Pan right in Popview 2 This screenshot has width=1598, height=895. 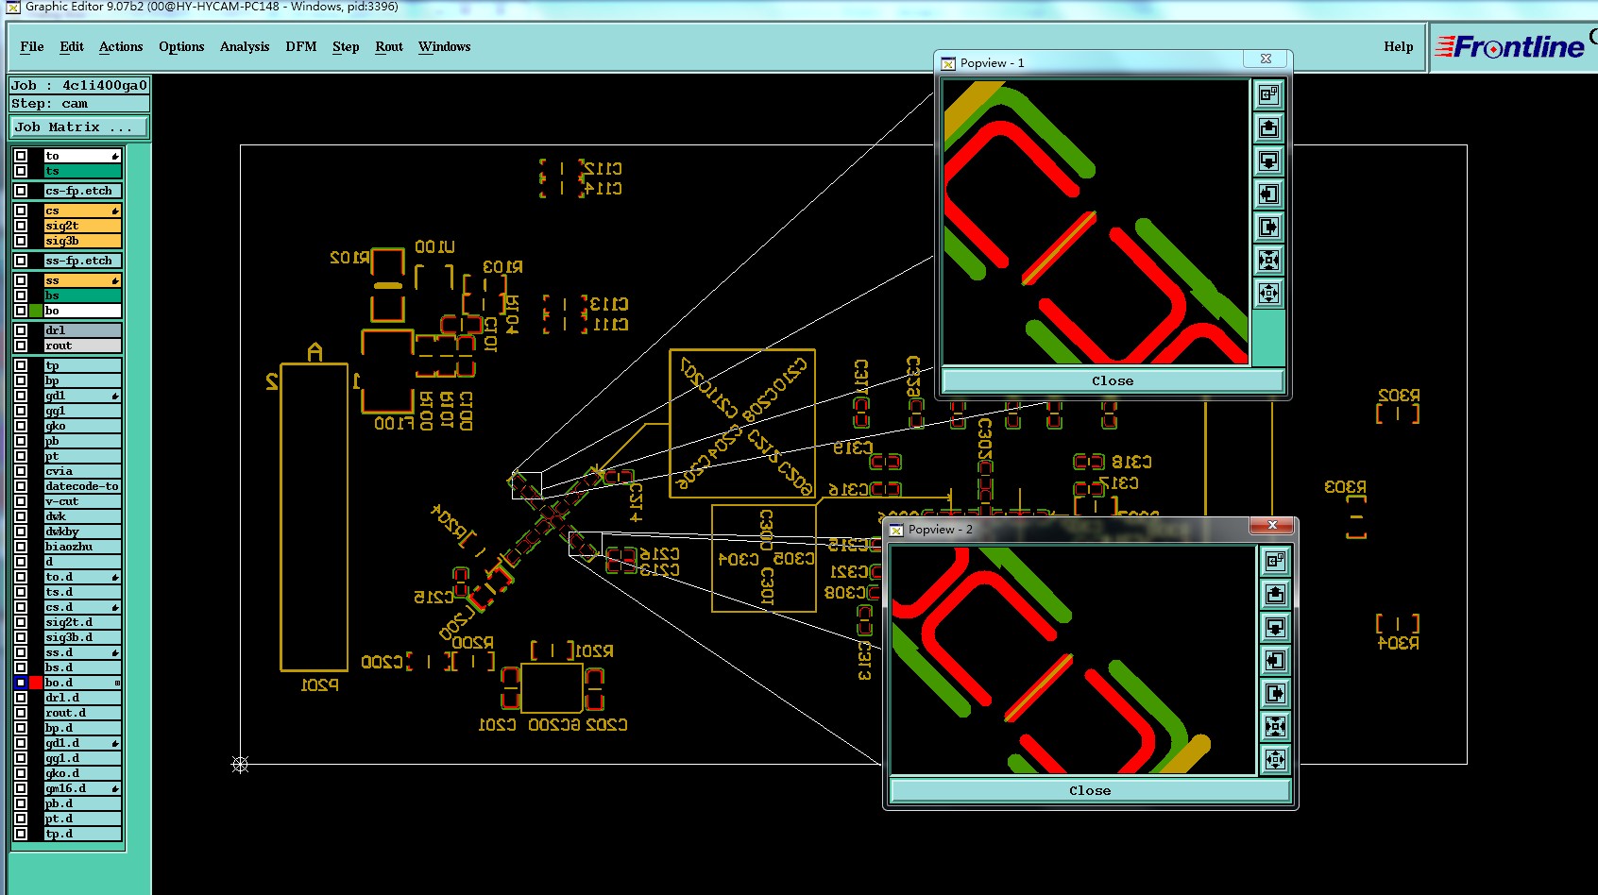coord(1275,693)
